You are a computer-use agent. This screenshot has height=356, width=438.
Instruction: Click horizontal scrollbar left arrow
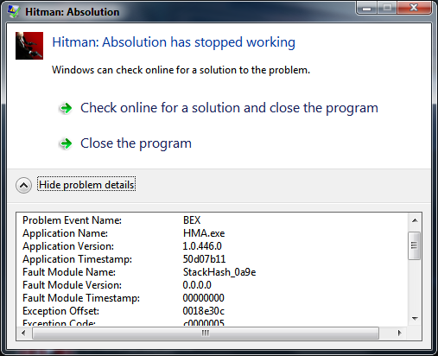(x=23, y=334)
